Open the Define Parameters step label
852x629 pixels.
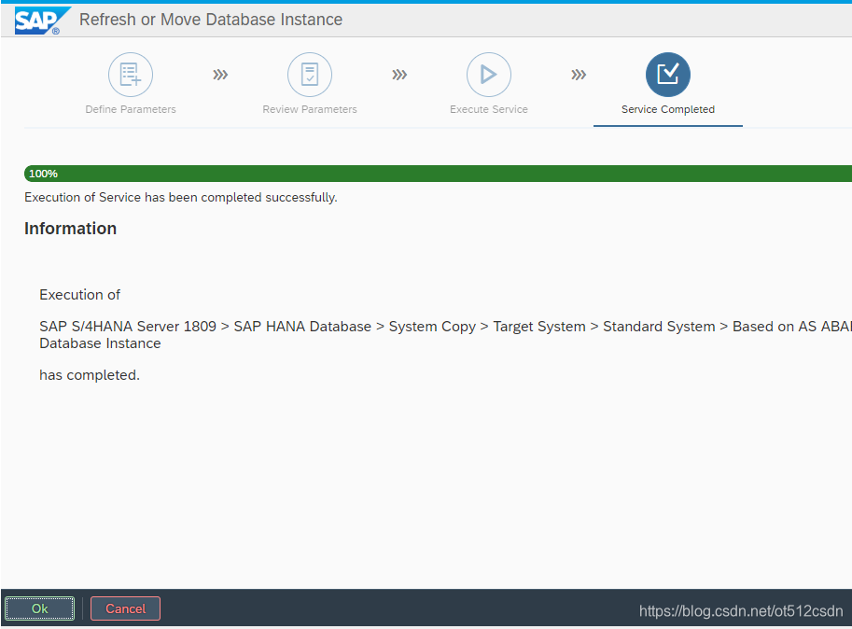coord(131,109)
